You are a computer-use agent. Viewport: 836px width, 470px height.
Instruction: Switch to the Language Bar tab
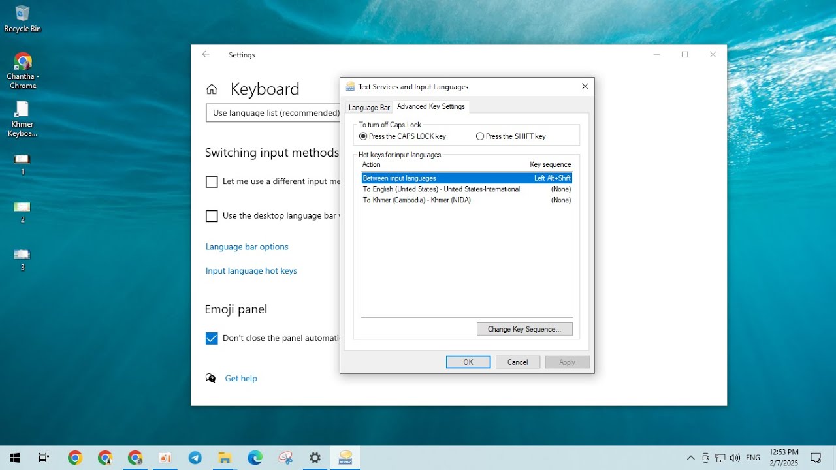pos(369,108)
